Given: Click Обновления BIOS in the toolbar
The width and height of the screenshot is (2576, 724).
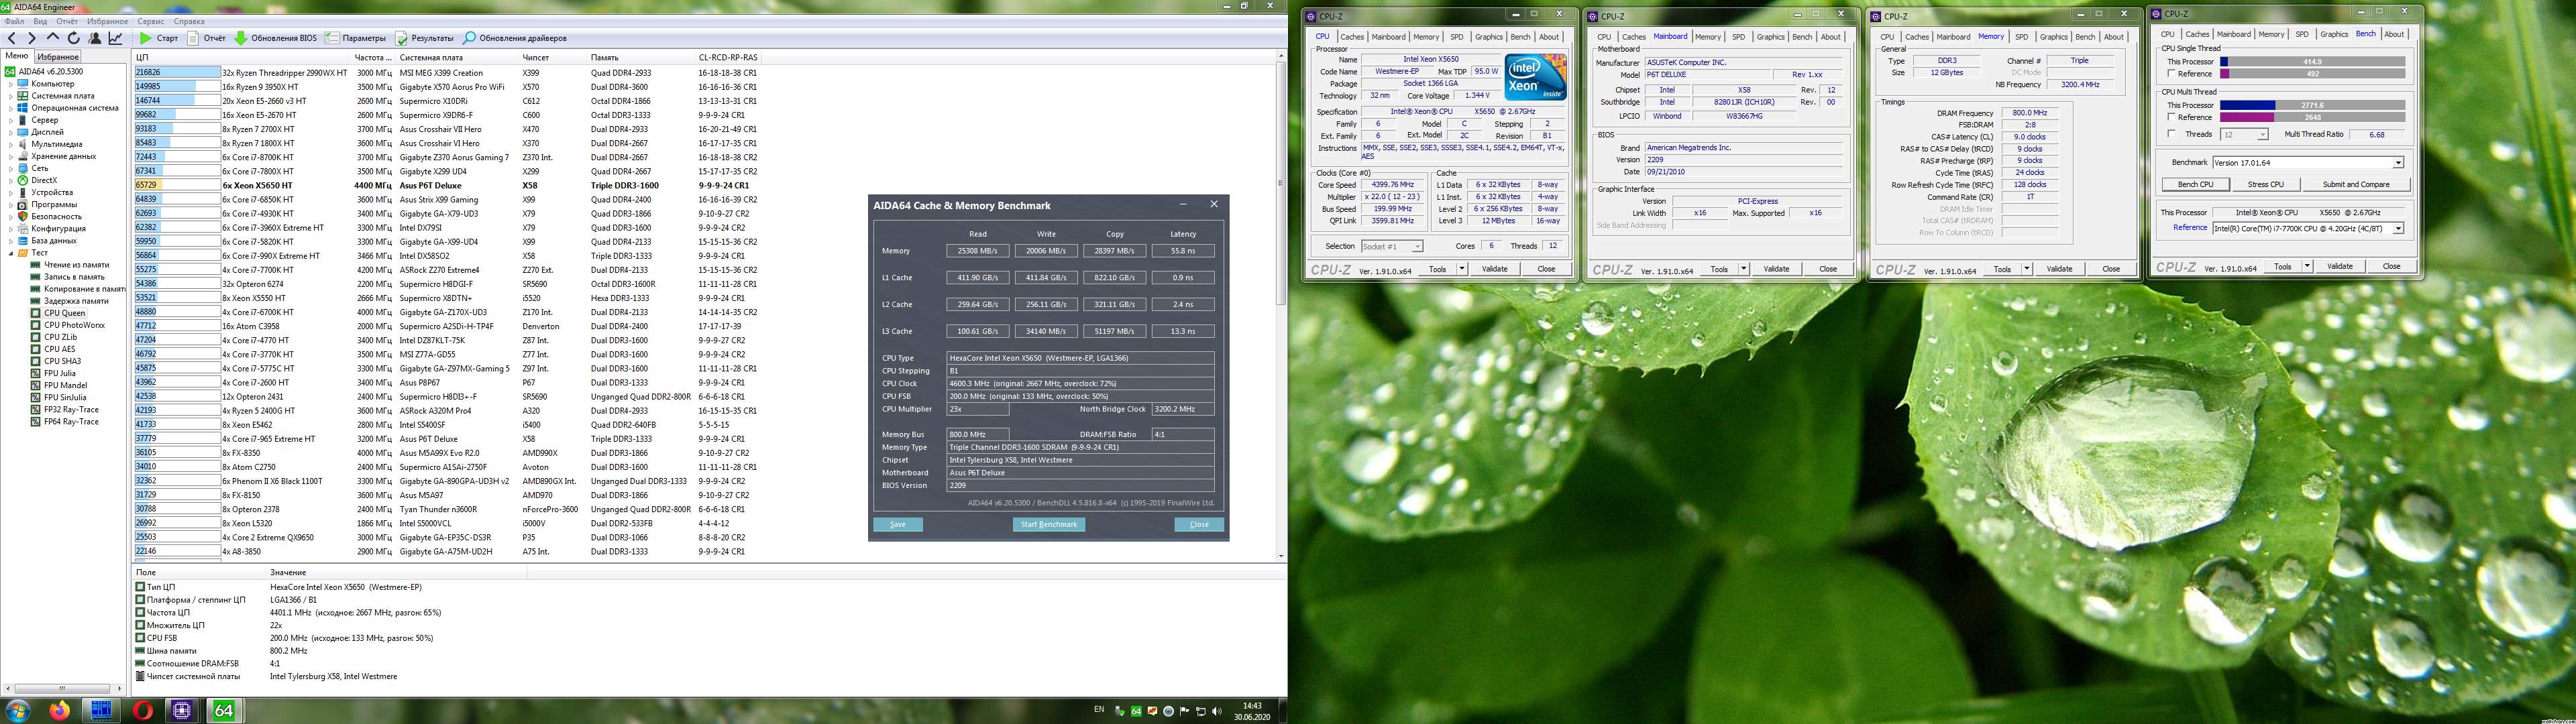Looking at the screenshot, I should (x=275, y=38).
